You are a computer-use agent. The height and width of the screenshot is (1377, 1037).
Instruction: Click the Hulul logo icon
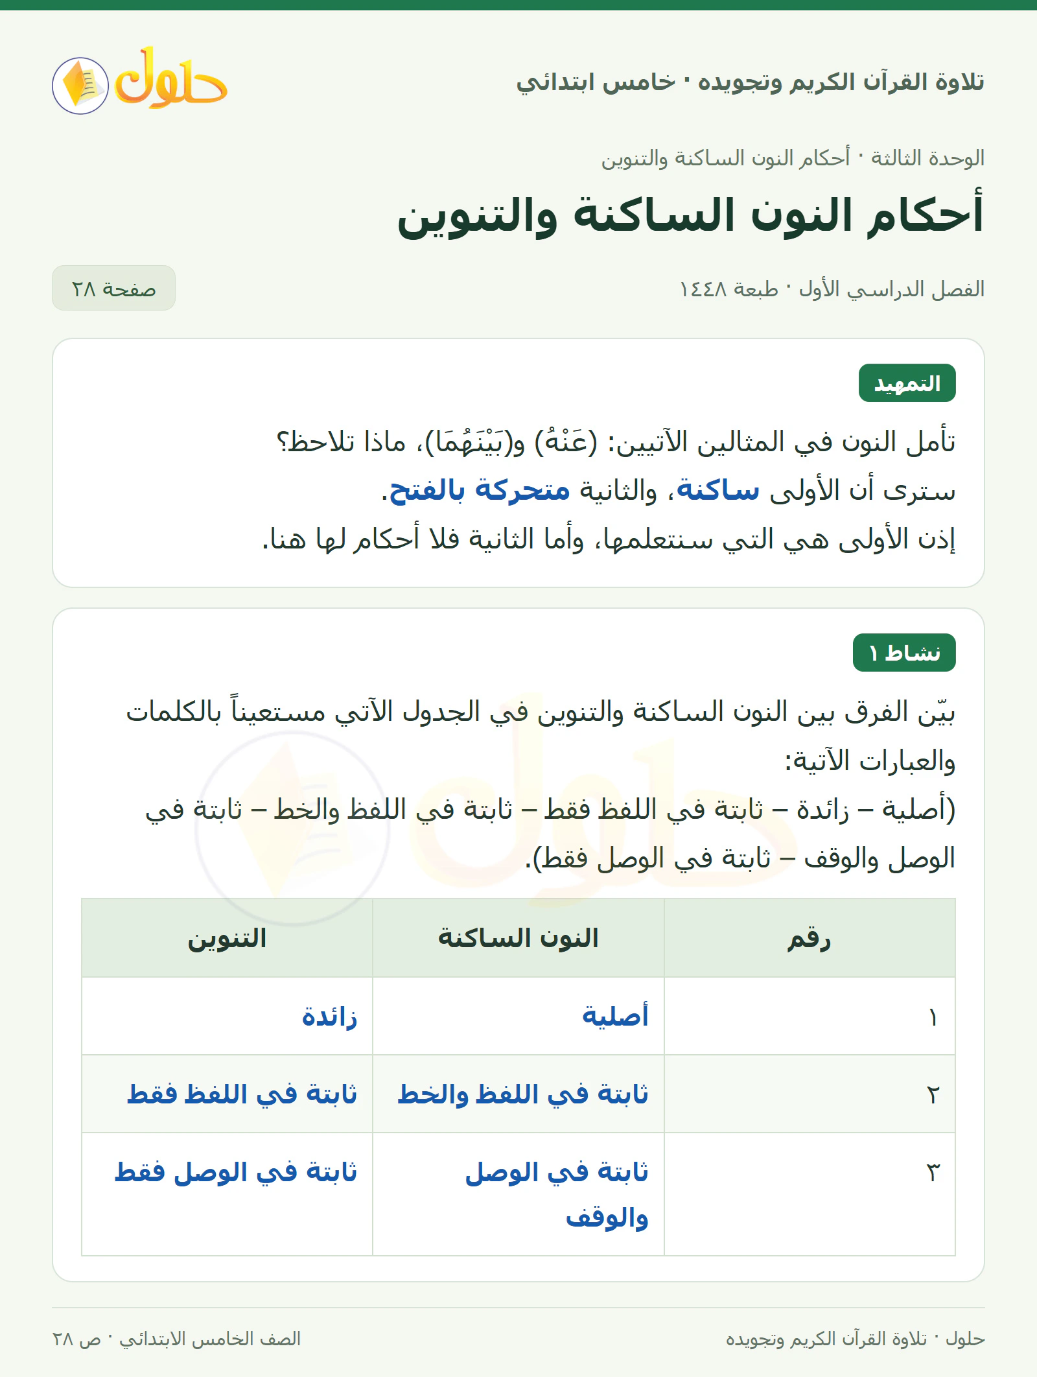139,81
